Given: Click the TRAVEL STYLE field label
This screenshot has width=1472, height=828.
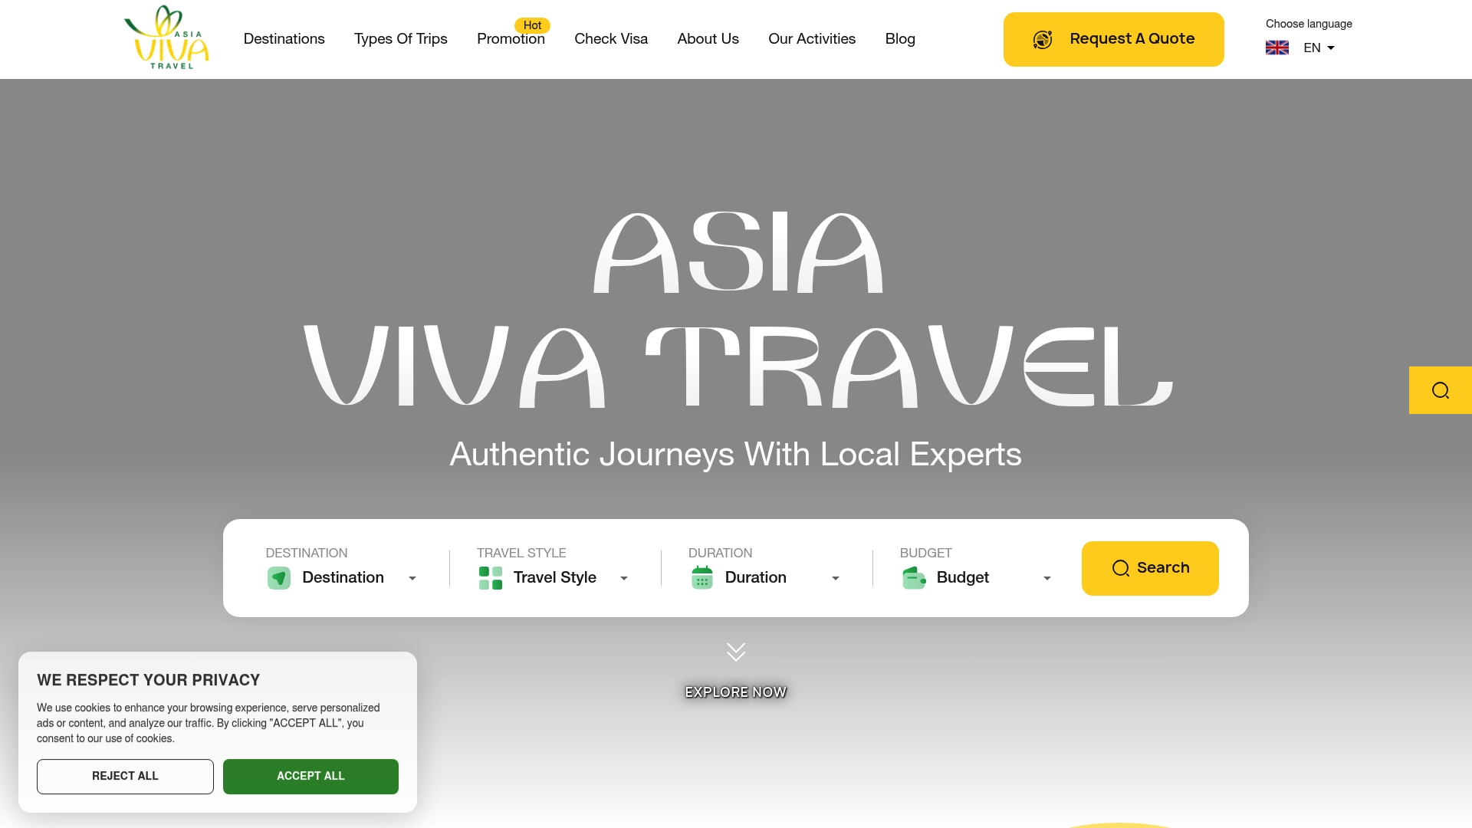Looking at the screenshot, I should 521,553.
